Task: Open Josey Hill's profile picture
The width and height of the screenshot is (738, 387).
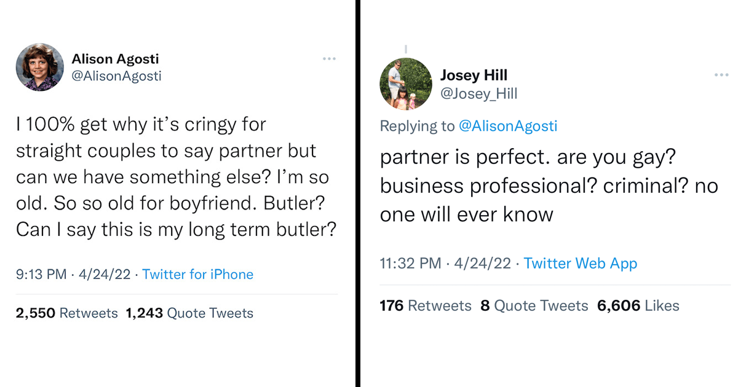Action: tap(407, 84)
